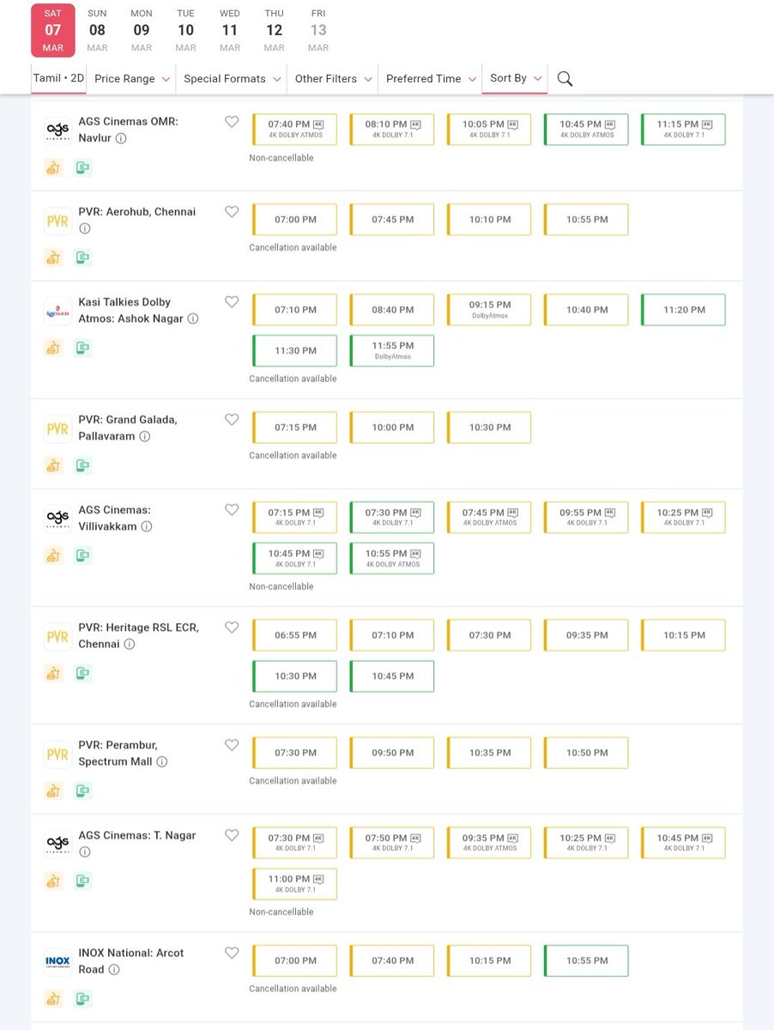This screenshot has width=774, height=1030.
Task: Open info icon for AGS Villivakkam
Action: pyautogui.click(x=147, y=526)
